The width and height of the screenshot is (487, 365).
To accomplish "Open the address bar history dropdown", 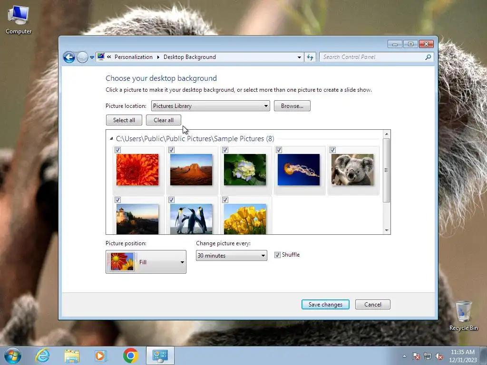I will click(299, 57).
